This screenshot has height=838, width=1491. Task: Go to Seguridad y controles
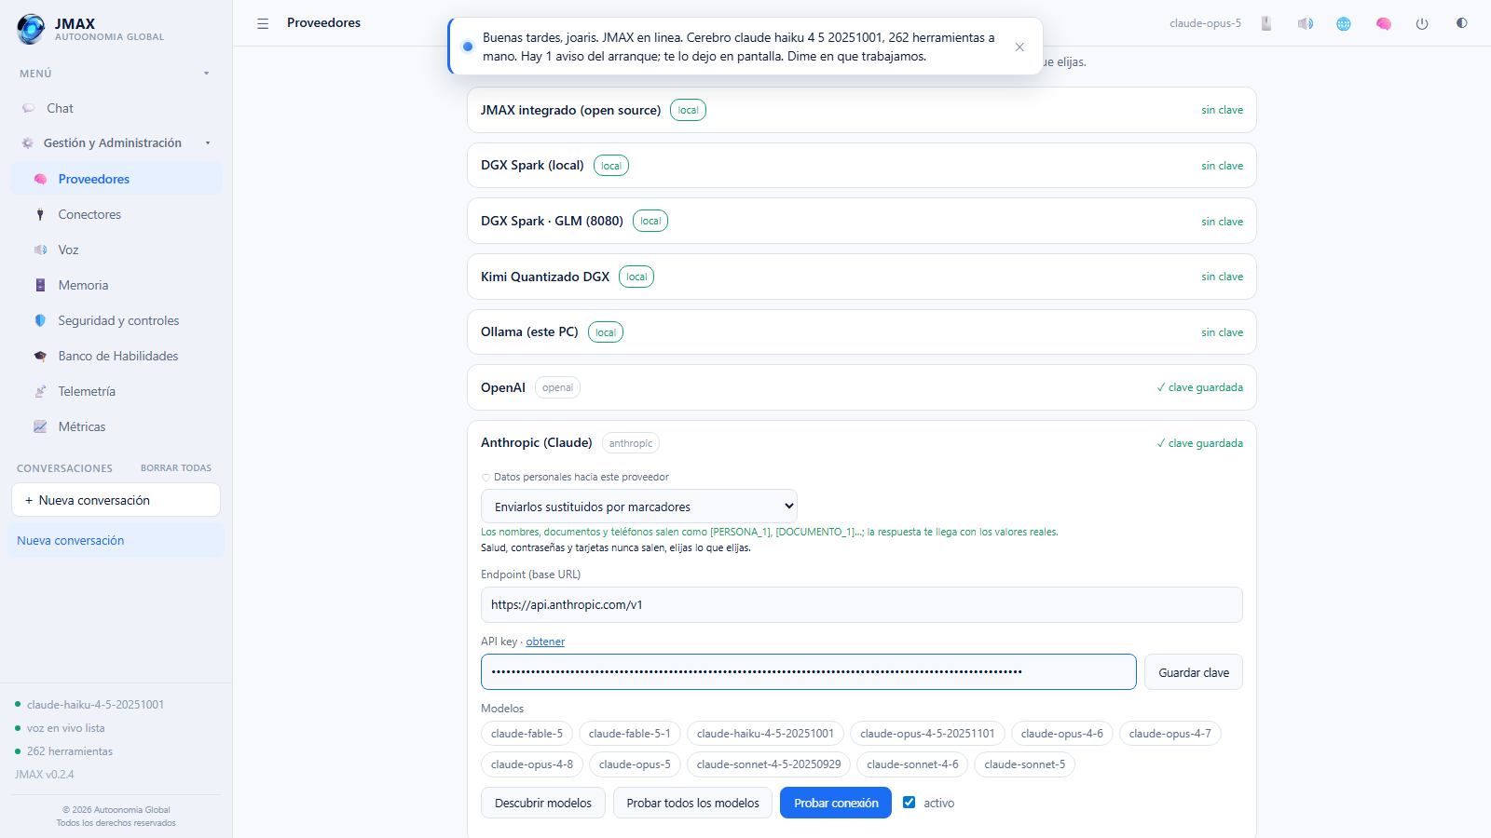[x=116, y=320]
